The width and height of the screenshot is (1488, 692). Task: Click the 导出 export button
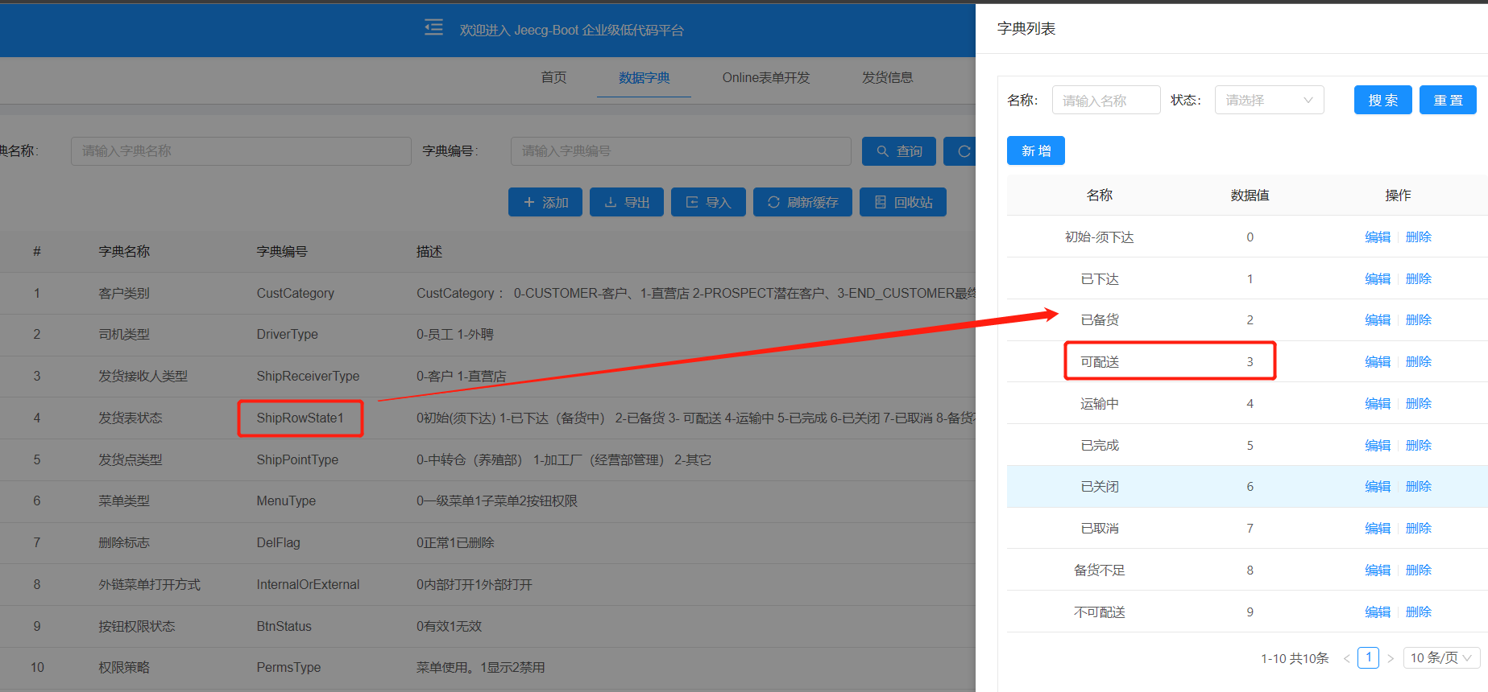[x=627, y=202]
